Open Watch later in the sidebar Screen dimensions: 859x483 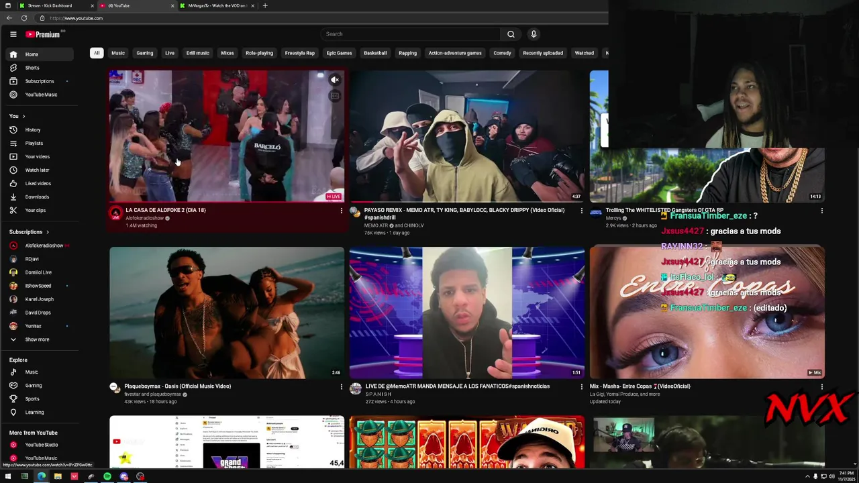click(x=40, y=170)
